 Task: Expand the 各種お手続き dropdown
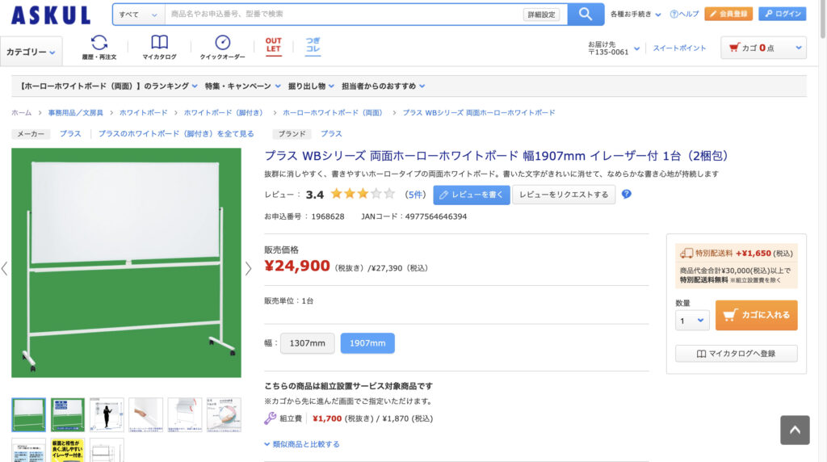pos(636,15)
